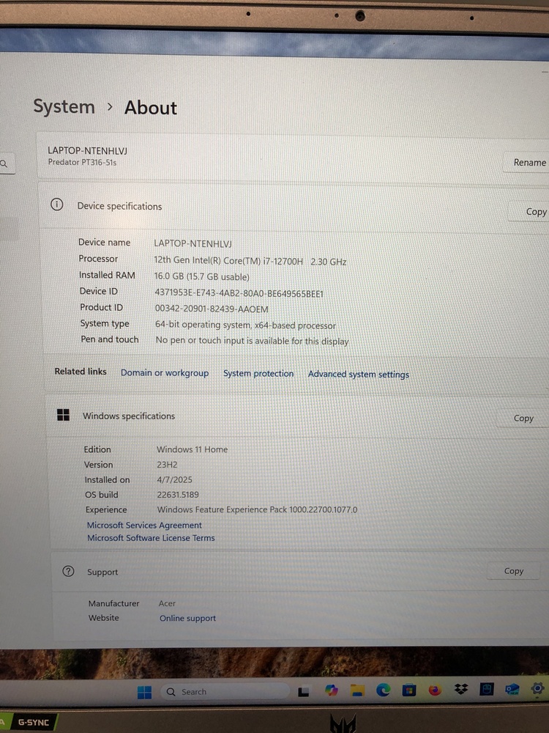
Task: Launch Firefox from the taskbar
Action: coord(435,690)
